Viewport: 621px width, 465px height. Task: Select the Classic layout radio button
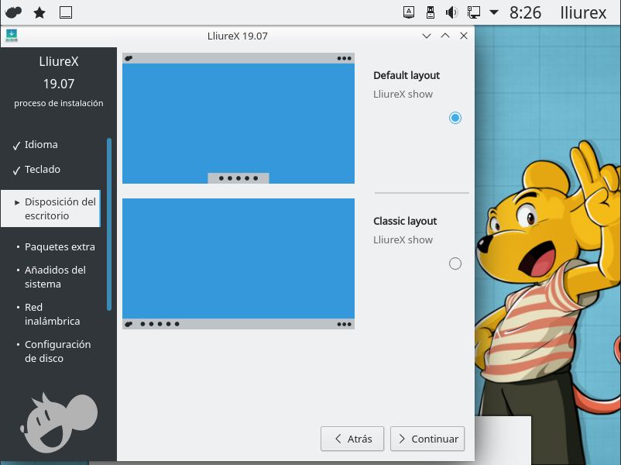[x=455, y=263]
